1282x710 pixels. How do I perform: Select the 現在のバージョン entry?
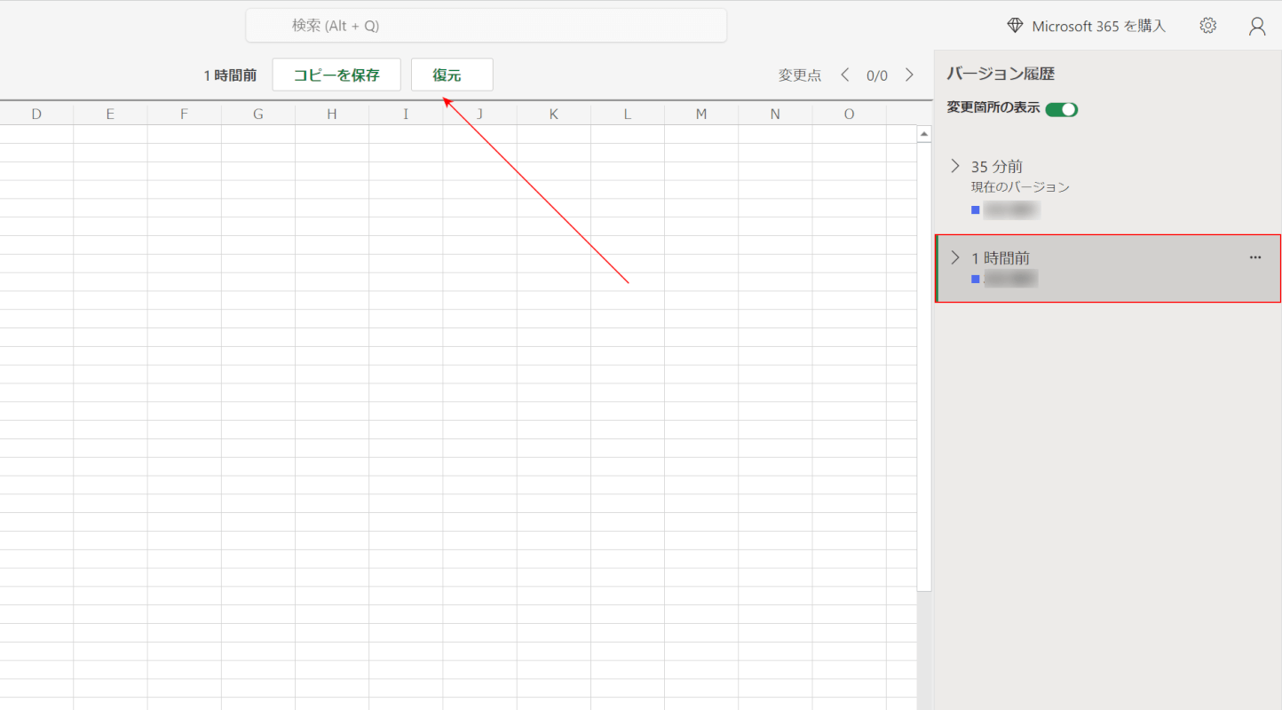click(1020, 187)
